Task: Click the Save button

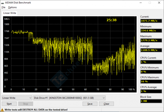Action: [x=90, y=104]
